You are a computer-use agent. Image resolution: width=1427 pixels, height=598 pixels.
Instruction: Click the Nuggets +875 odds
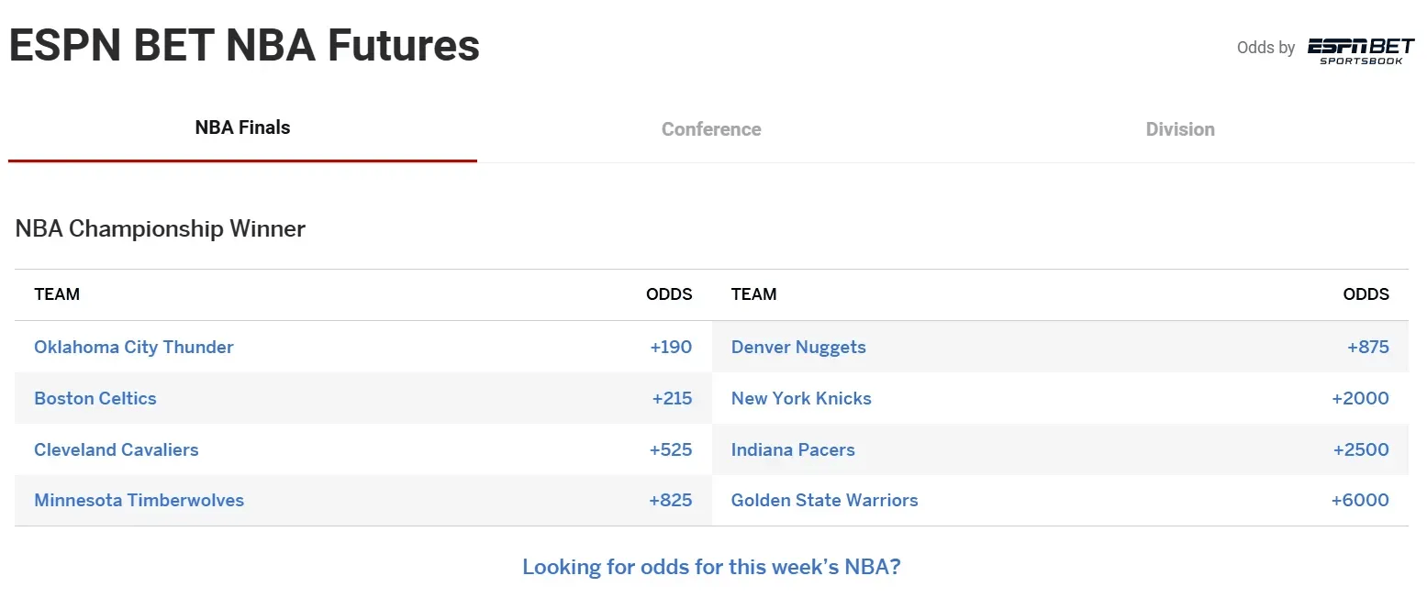point(1368,347)
